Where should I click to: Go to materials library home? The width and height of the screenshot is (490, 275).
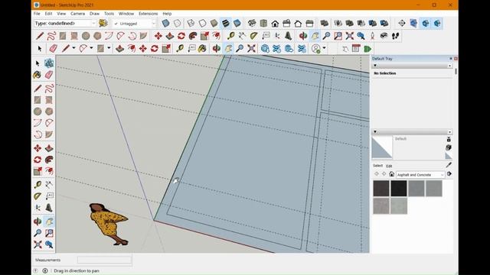[391, 174]
